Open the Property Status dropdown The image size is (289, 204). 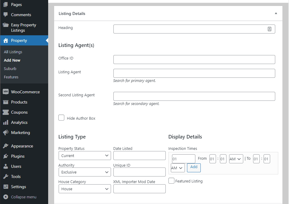click(85, 156)
